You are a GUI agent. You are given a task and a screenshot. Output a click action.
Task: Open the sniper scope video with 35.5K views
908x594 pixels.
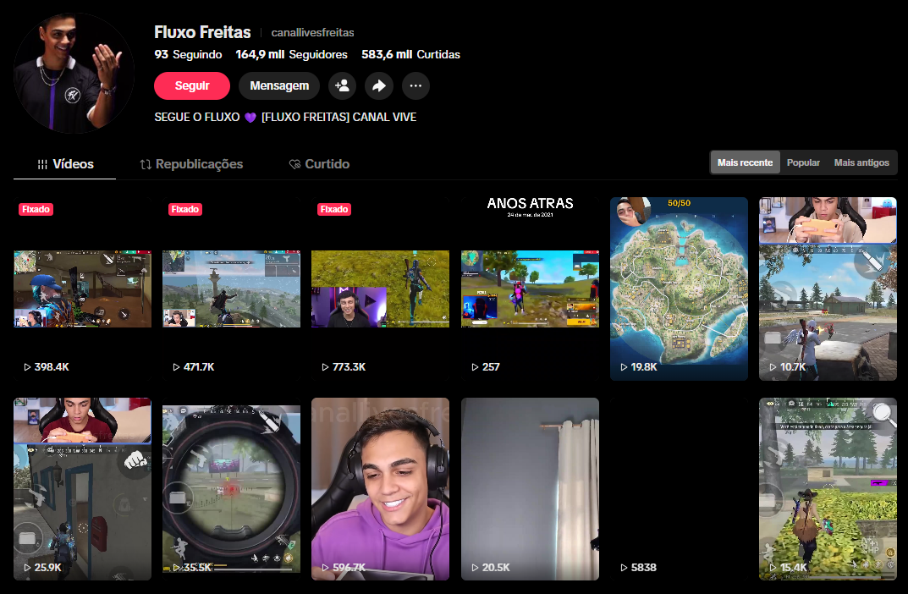(x=232, y=489)
